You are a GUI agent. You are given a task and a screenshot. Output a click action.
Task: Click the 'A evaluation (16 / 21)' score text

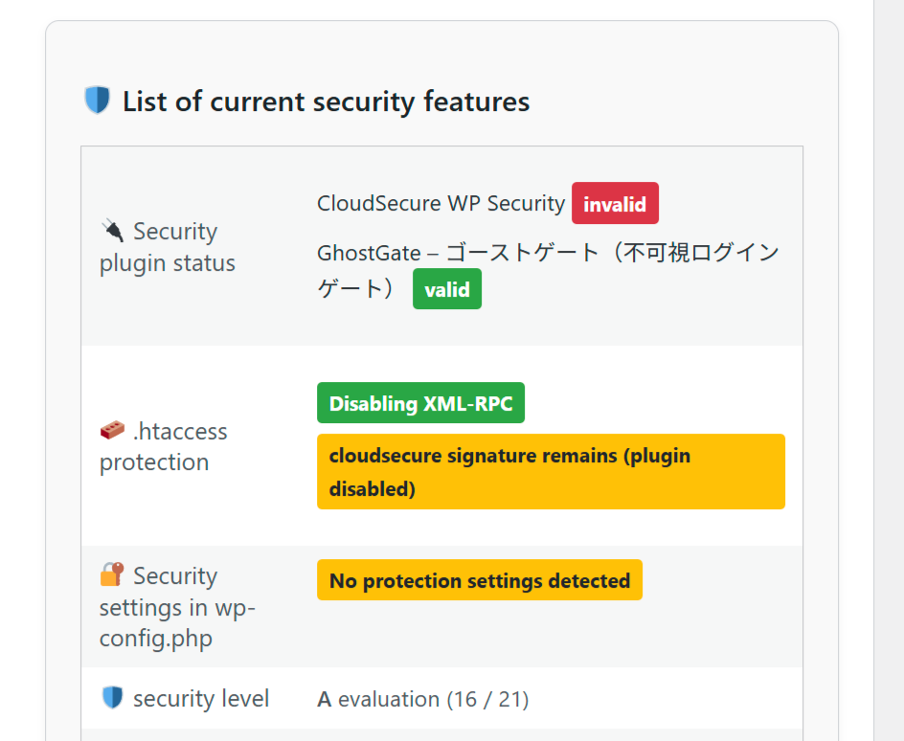point(422,699)
